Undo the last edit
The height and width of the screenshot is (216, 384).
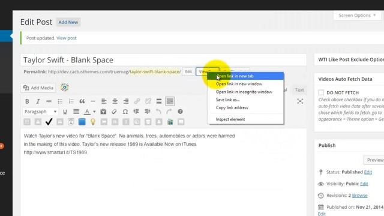point(158,112)
